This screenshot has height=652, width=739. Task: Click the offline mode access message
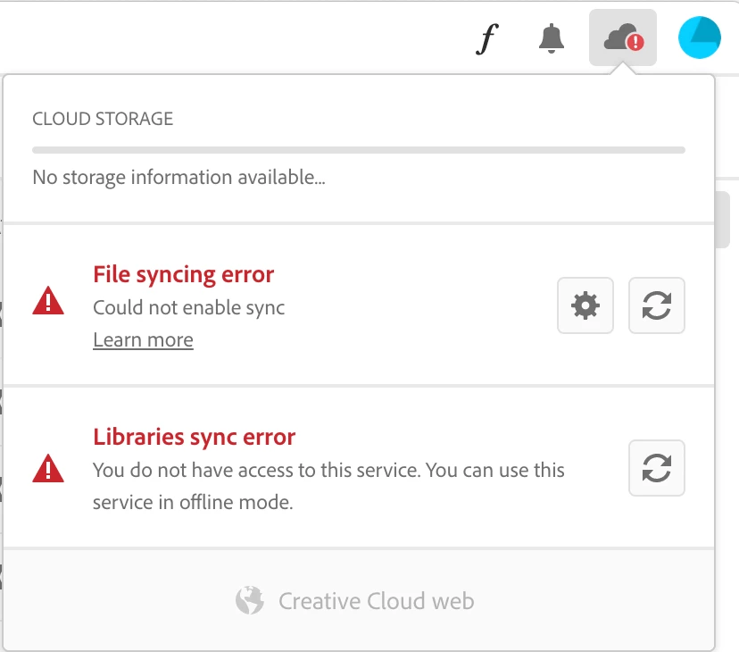(x=328, y=486)
